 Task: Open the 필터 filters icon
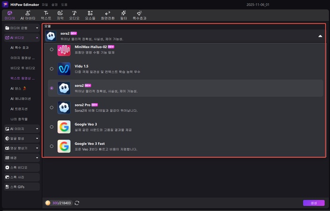coord(123,15)
